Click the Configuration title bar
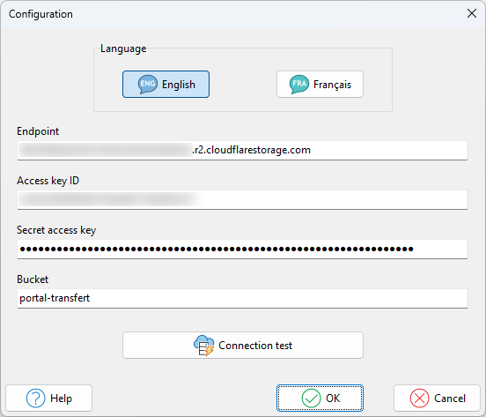486x417 pixels. click(x=232, y=14)
